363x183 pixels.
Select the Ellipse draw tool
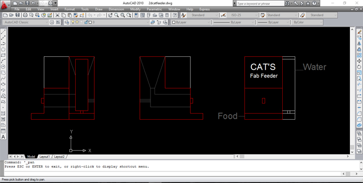tap(3, 84)
